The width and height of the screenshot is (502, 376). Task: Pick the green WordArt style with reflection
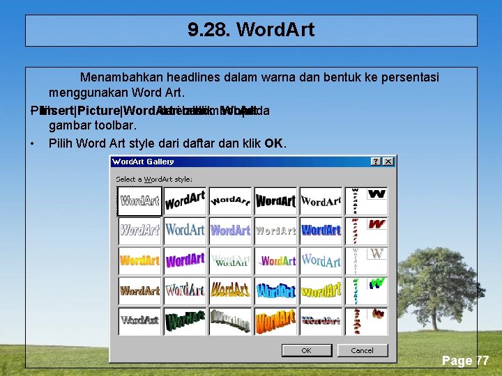click(x=231, y=261)
